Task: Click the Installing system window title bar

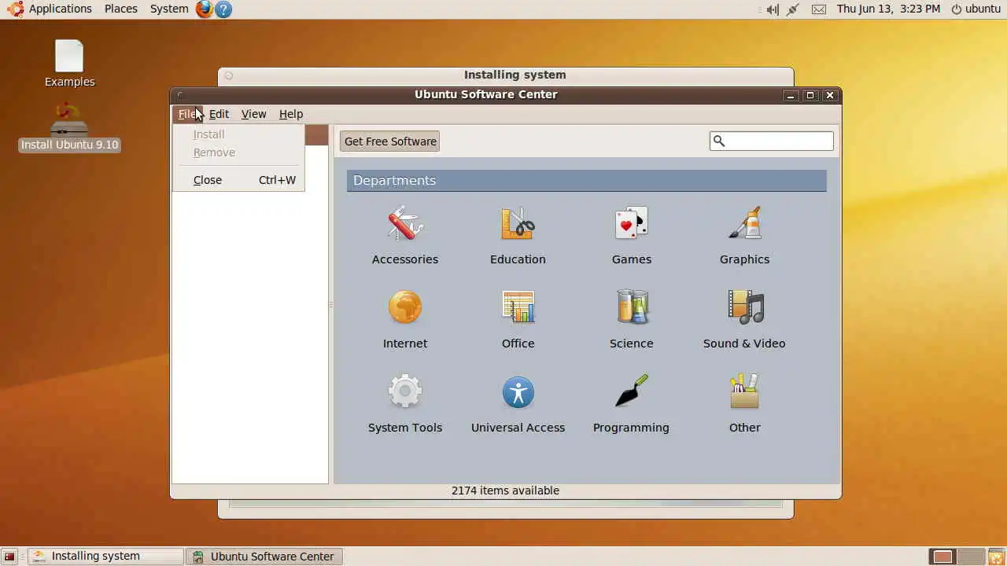Action: 506,75
